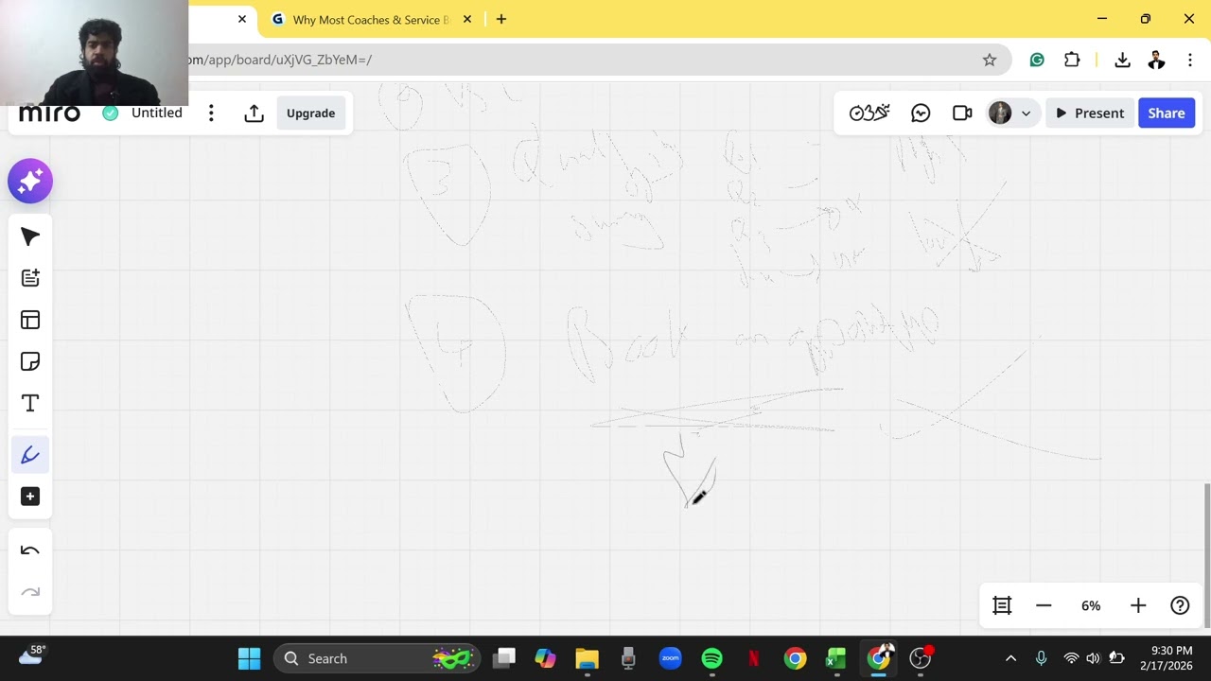Open Zoom app from taskbar
The image size is (1211, 681).
pos(670,658)
